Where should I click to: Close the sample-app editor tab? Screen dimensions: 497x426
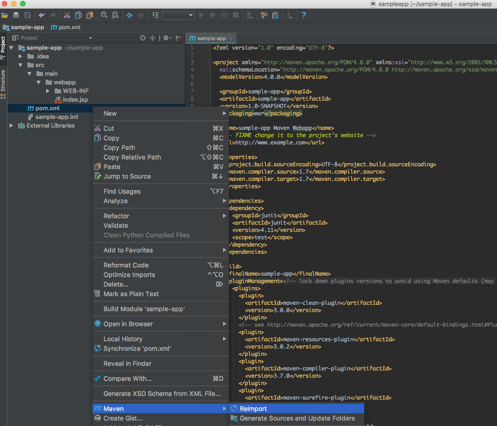(231, 39)
